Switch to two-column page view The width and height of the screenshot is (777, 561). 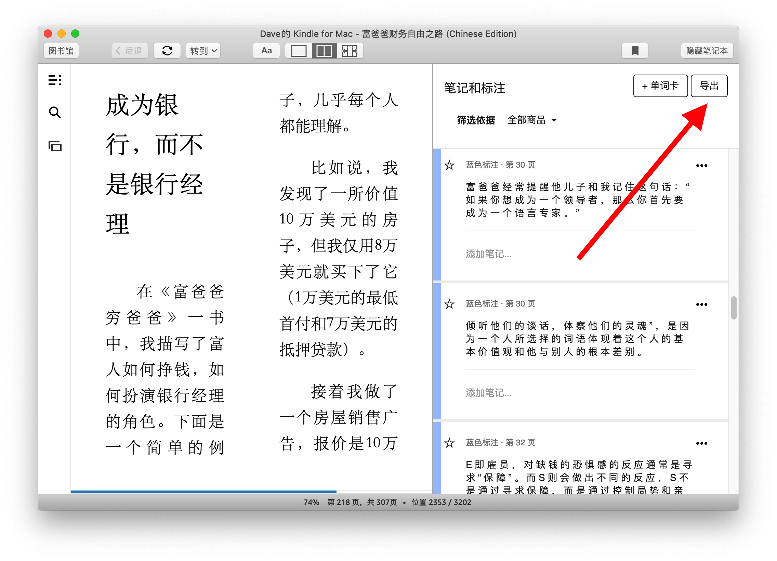click(x=324, y=51)
